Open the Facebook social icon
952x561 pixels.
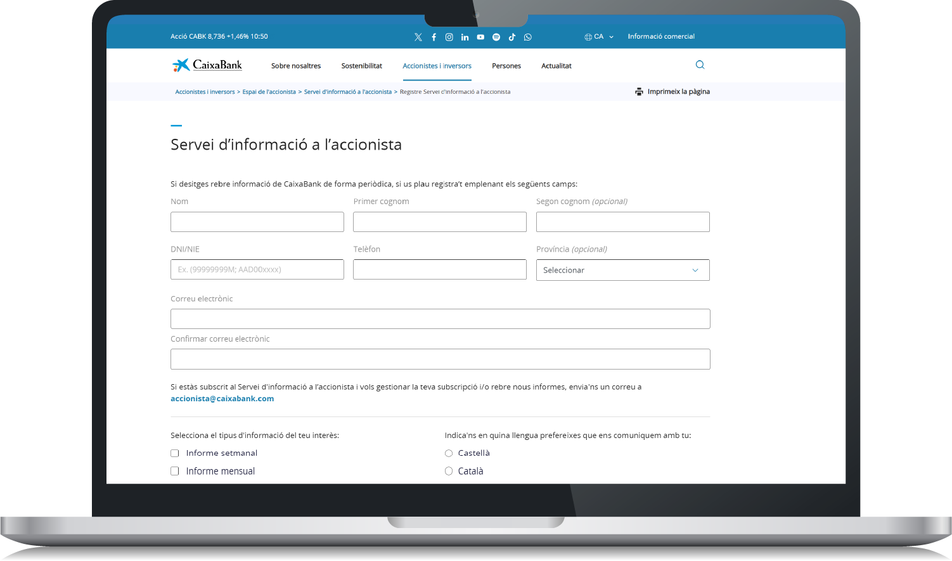(x=434, y=37)
